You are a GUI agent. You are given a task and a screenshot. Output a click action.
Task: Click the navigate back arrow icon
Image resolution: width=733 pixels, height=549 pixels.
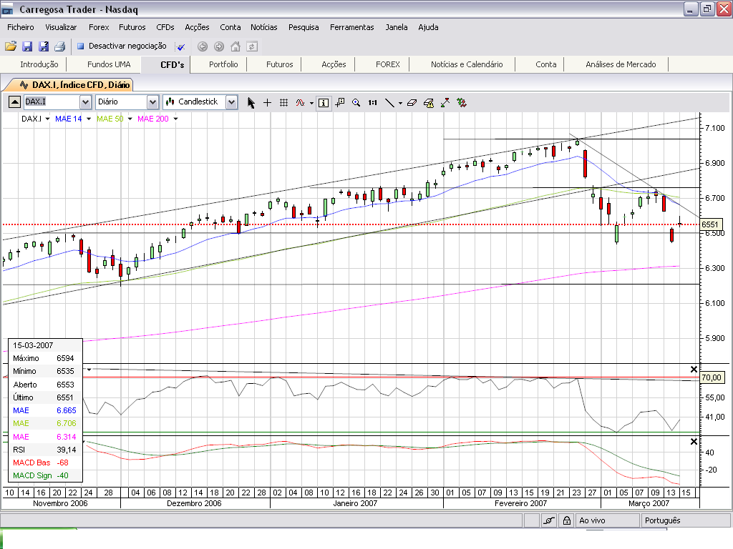(203, 46)
